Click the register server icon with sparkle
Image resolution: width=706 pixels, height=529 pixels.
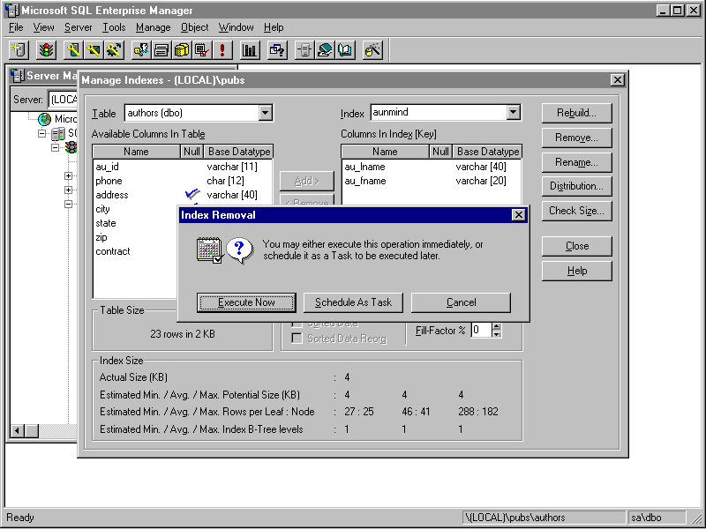coord(19,50)
